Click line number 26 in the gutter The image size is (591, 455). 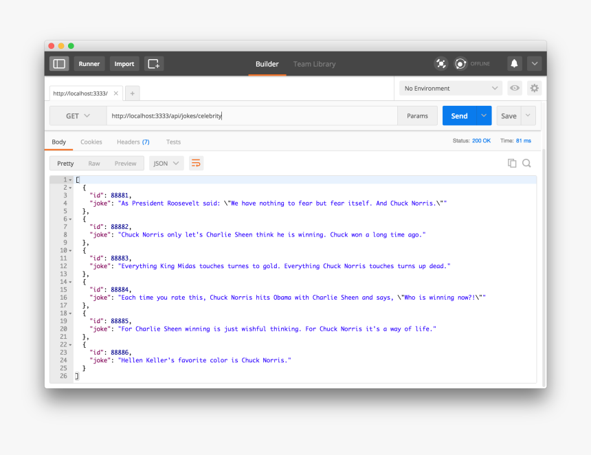[x=63, y=376]
